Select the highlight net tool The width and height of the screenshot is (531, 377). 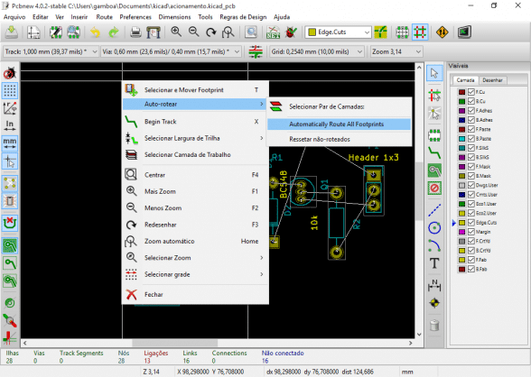pos(434,114)
